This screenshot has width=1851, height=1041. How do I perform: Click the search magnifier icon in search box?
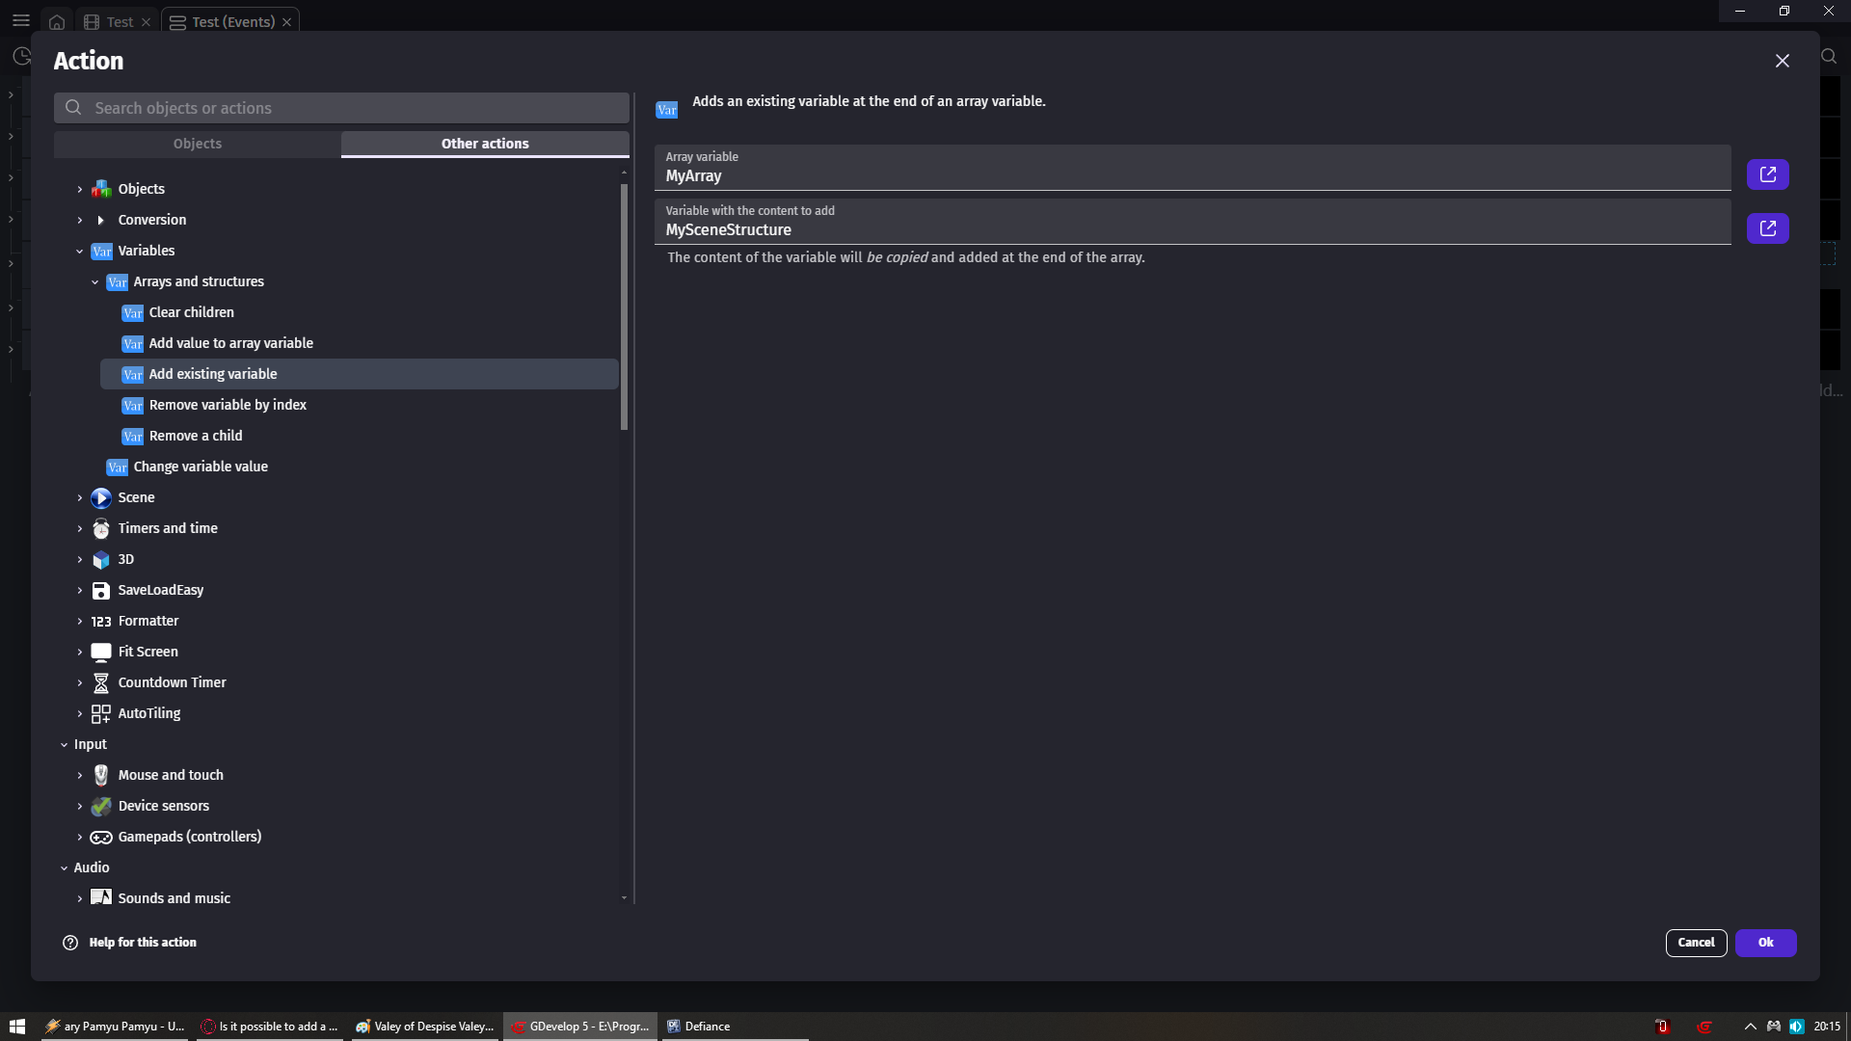pos(73,108)
